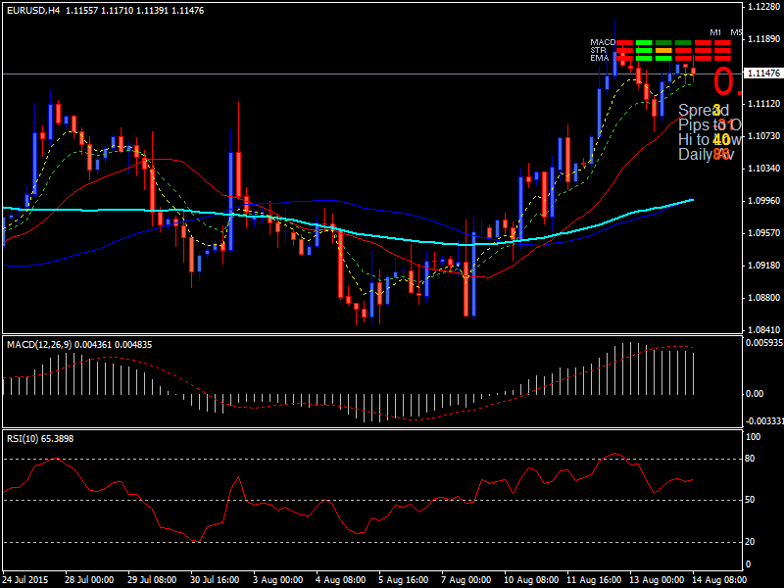This screenshot has width=784, height=588.
Task: Click the Hi to Low readout
Action: coord(704,139)
